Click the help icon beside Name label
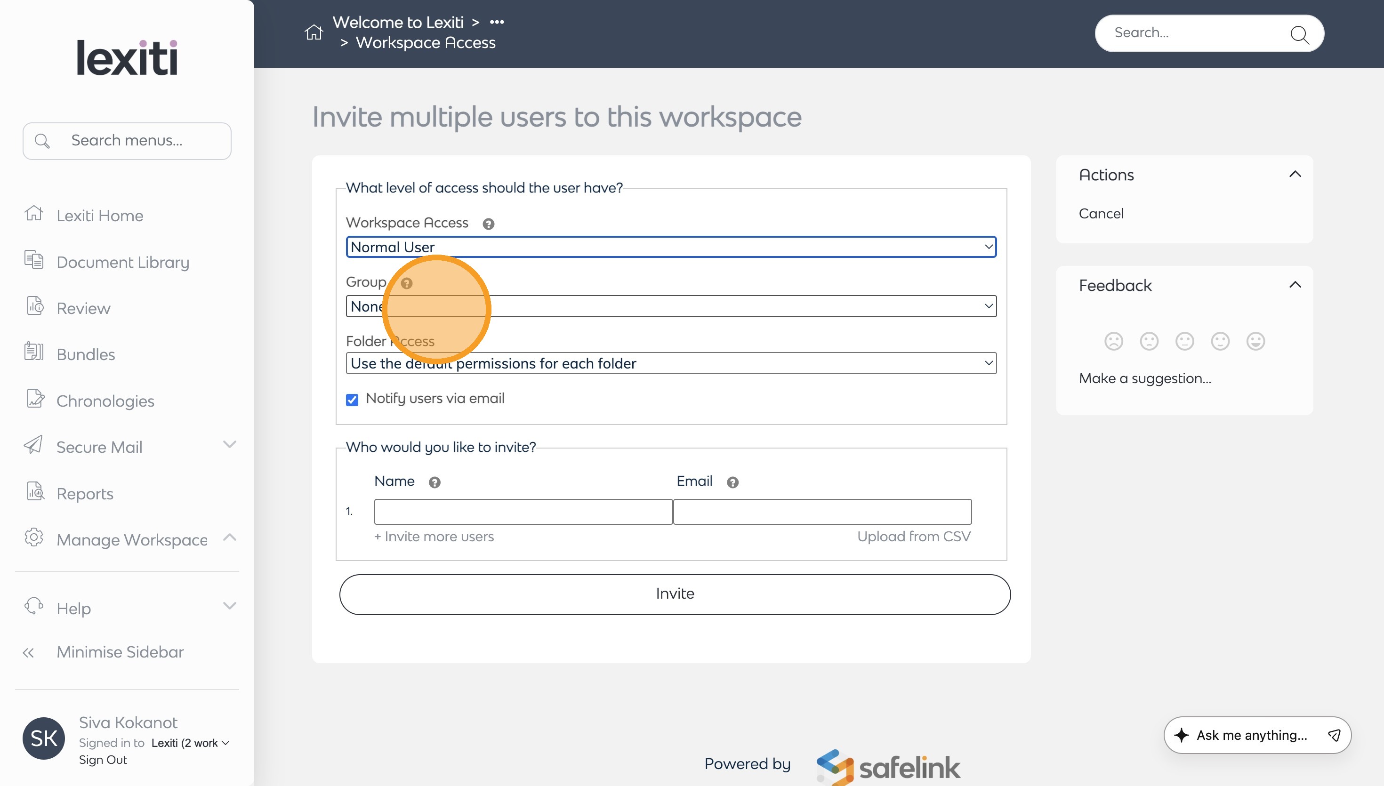Screen dimensions: 1384x786 (434, 482)
